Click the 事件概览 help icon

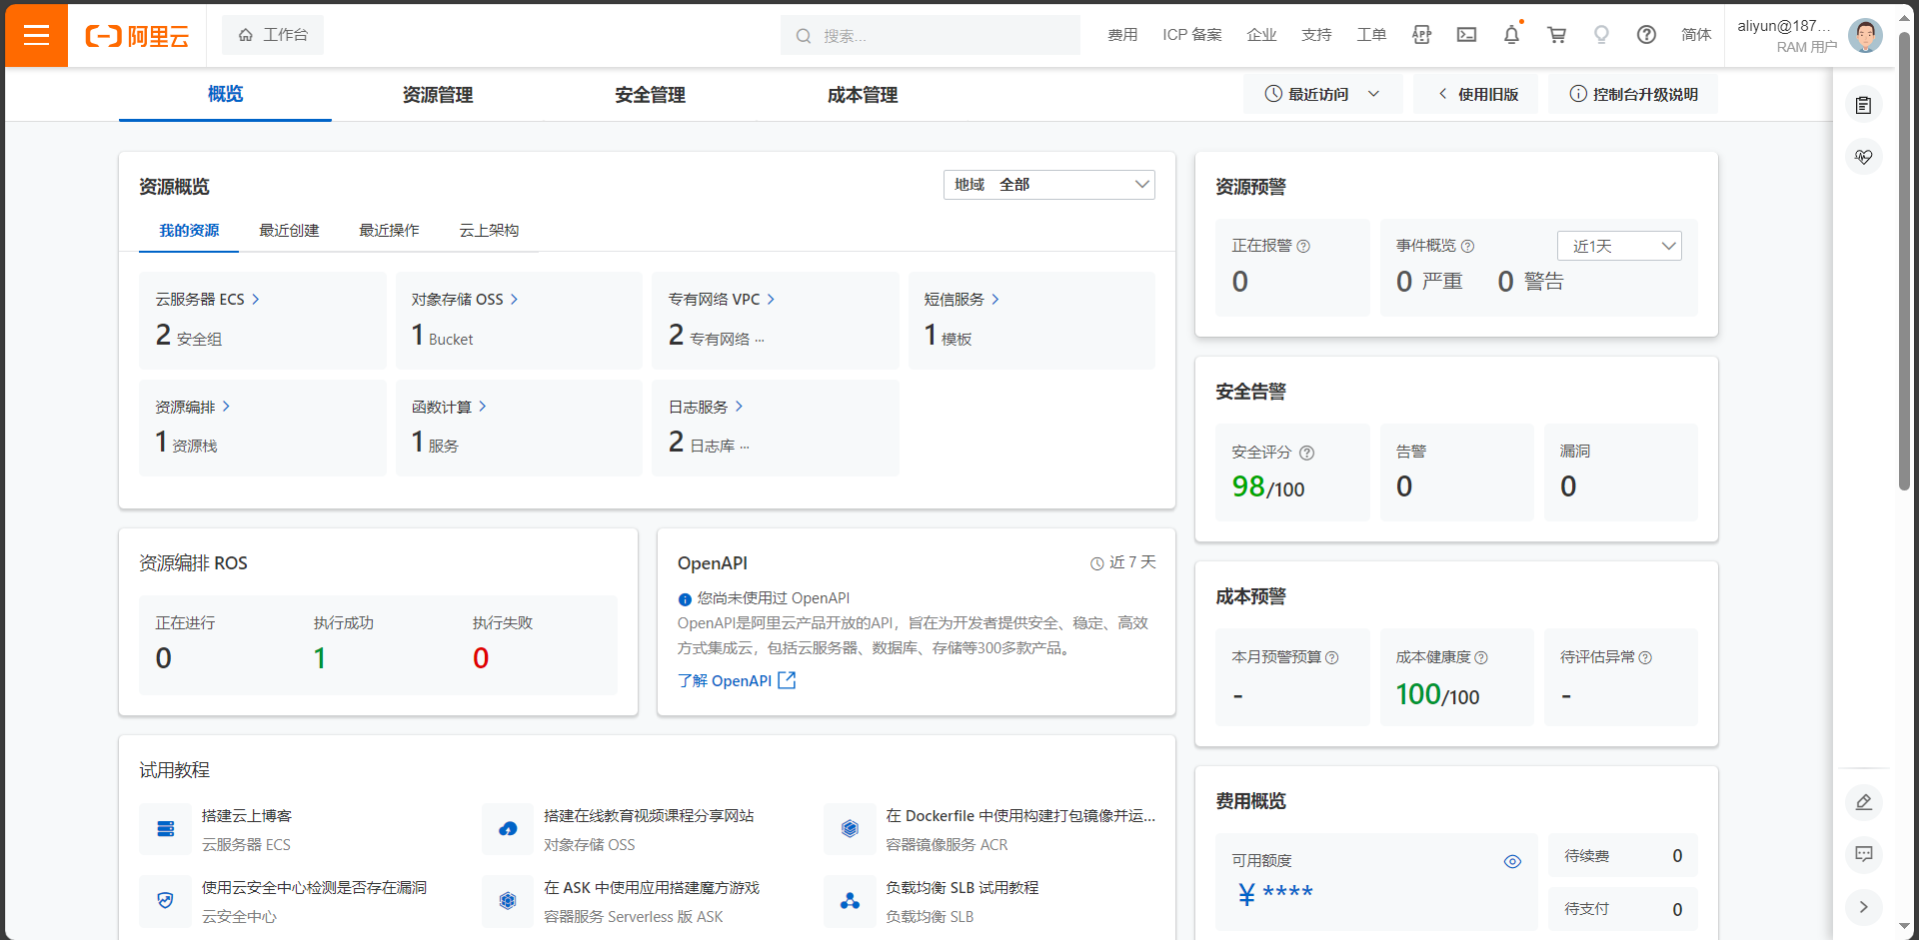coord(1467,246)
